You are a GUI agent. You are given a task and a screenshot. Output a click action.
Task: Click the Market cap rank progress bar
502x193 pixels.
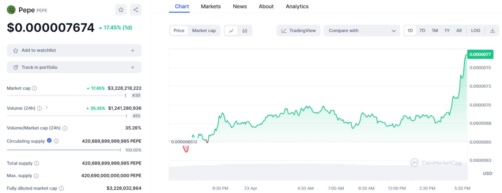tap(67, 95)
